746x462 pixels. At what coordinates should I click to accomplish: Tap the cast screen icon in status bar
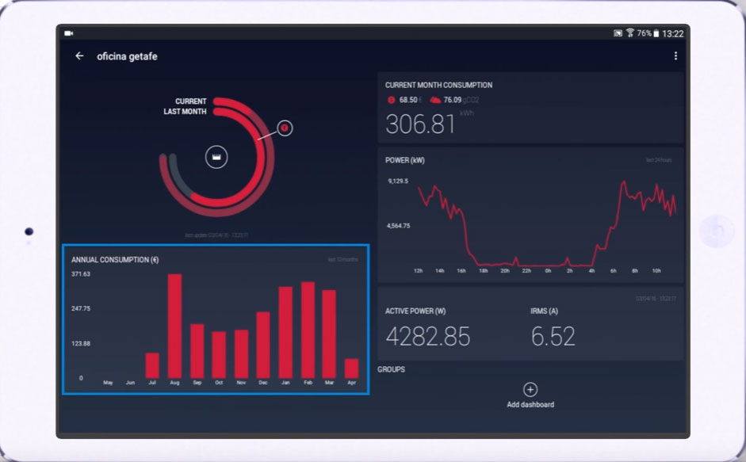tap(618, 34)
